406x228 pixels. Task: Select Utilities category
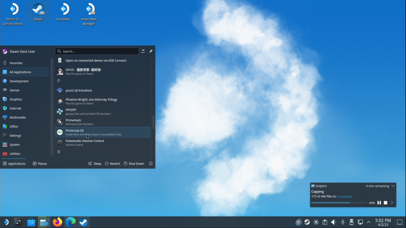[25, 154]
